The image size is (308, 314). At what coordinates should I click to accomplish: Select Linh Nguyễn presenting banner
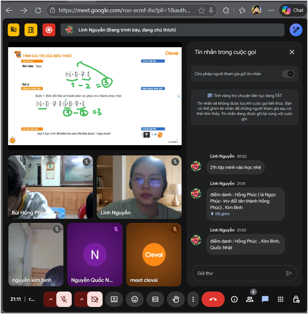pyautogui.click(x=172, y=30)
